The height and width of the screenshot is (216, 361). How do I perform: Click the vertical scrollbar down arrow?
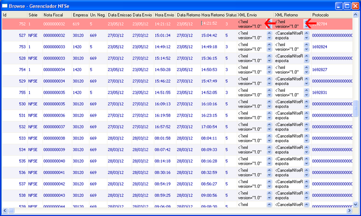pyautogui.click(x=356, y=204)
